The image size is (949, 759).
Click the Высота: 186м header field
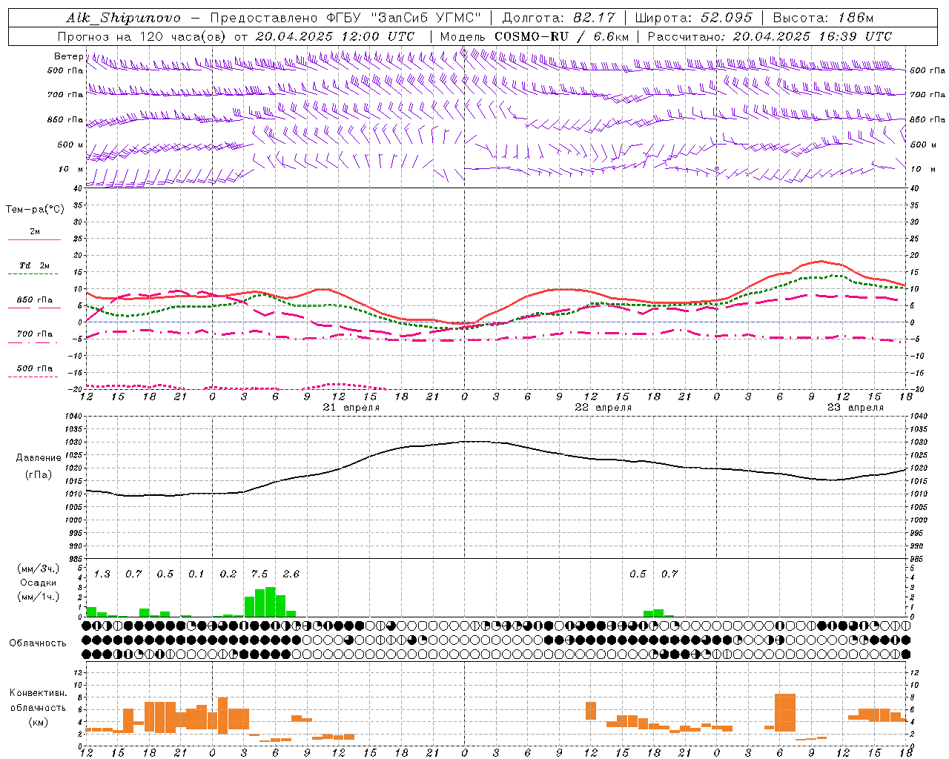[x=823, y=18]
